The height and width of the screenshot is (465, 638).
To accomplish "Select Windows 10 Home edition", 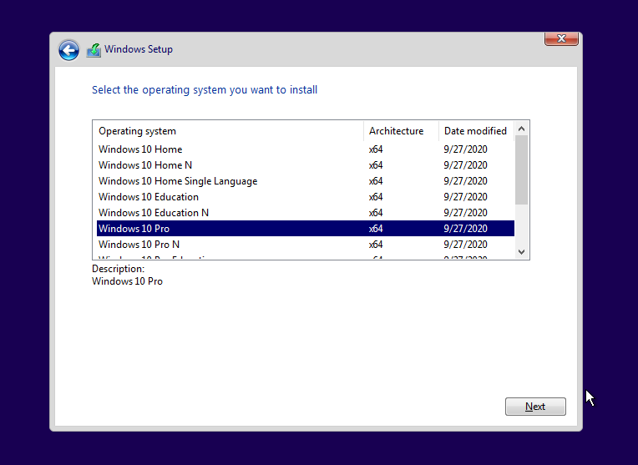I will (305, 149).
